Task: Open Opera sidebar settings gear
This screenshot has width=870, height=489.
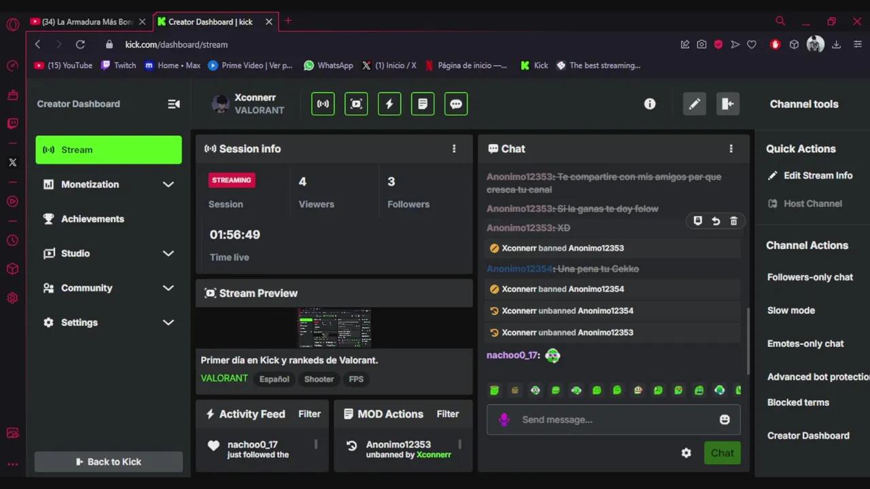Action: [x=12, y=297]
